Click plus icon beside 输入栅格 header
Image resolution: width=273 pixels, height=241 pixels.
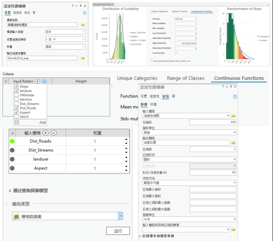point(46,133)
